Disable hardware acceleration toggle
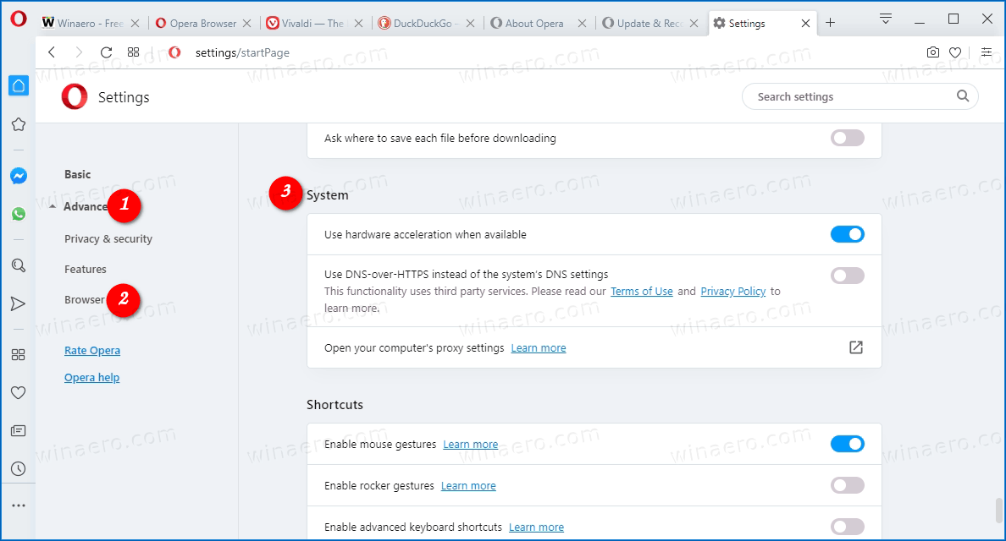Image resolution: width=1006 pixels, height=541 pixels. [847, 234]
